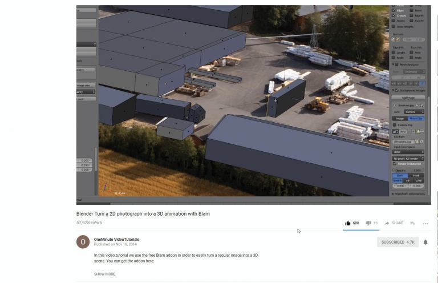The width and height of the screenshot is (438, 283).
Task: Select the Front draw depth option
Action: coord(416,175)
